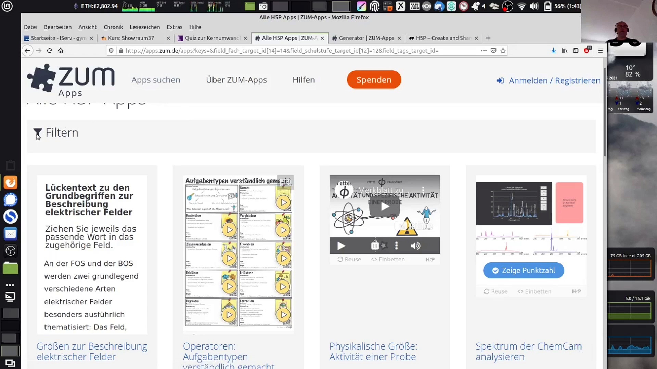
Task: Open the Lesezeichen menu
Action: point(145,27)
